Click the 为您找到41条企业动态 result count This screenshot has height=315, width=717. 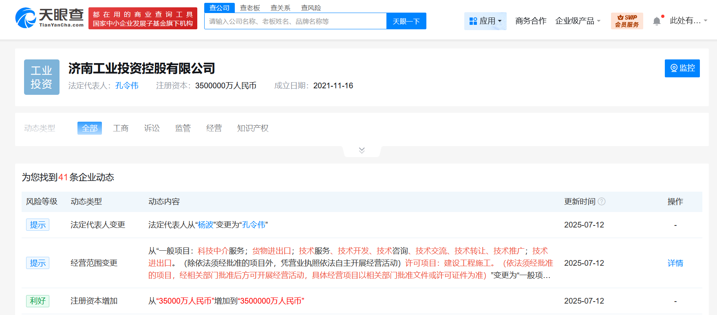point(68,177)
